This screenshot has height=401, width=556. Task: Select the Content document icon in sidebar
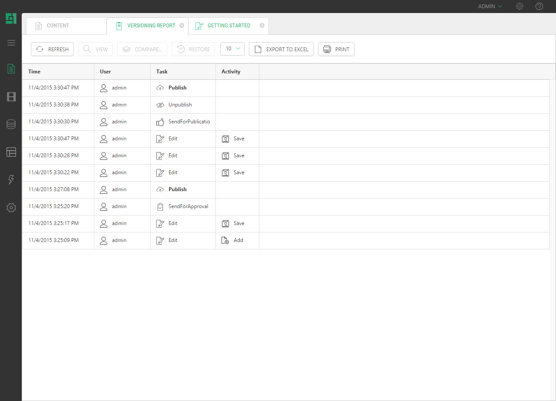pyautogui.click(x=11, y=69)
